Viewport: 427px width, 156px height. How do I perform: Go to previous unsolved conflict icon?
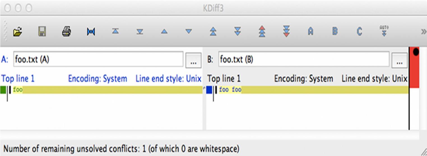pos(262,32)
